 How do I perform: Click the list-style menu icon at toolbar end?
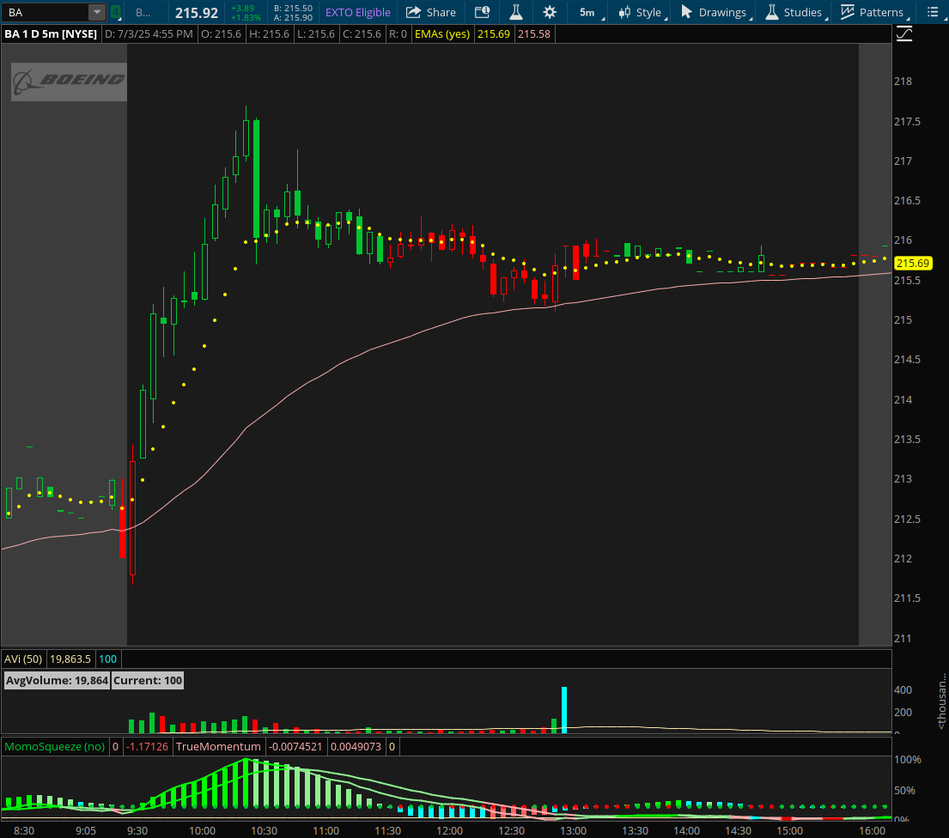pos(933,12)
